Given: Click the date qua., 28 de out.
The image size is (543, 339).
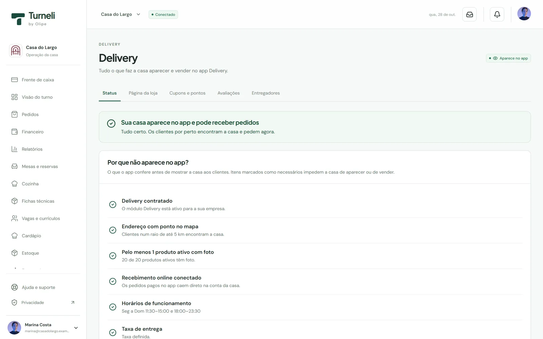Looking at the screenshot, I should click(x=442, y=15).
